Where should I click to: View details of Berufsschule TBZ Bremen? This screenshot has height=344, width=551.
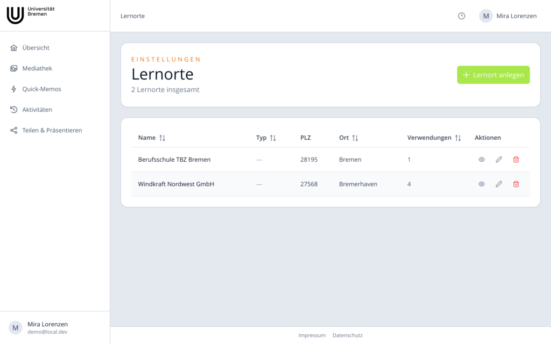click(482, 159)
